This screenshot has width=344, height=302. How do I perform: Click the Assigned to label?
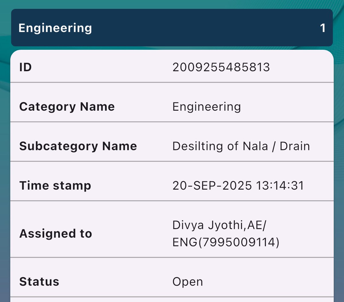click(56, 234)
